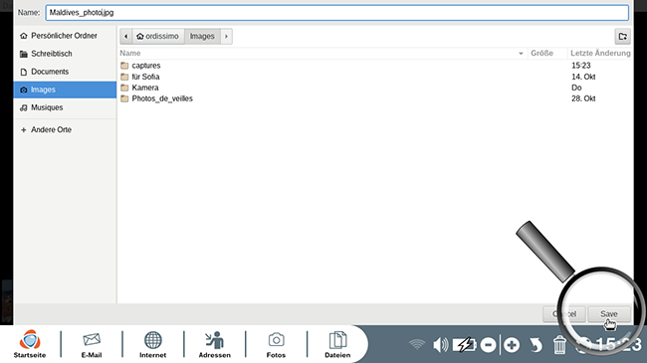Sort by Größe column
The width and height of the screenshot is (647, 363).
(x=547, y=54)
